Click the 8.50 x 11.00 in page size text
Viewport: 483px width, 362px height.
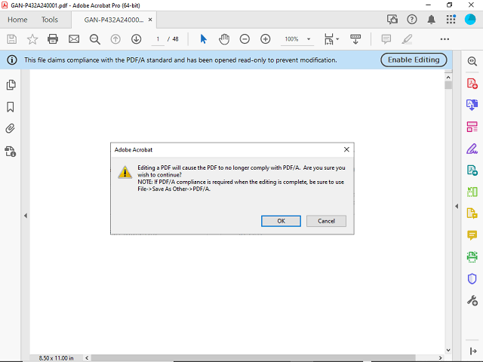tap(56, 358)
